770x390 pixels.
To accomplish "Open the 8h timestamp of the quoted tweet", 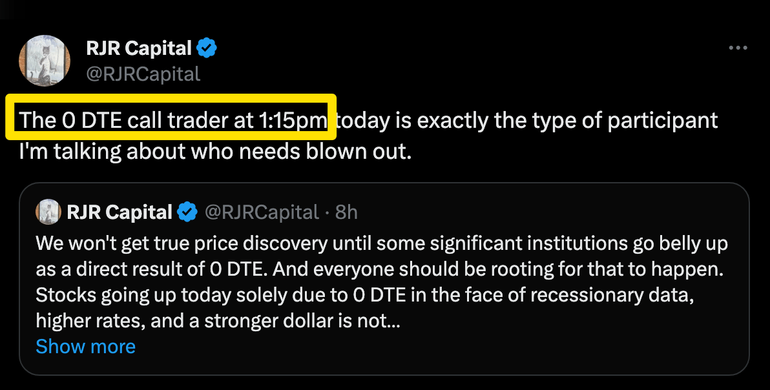I will click(x=346, y=212).
